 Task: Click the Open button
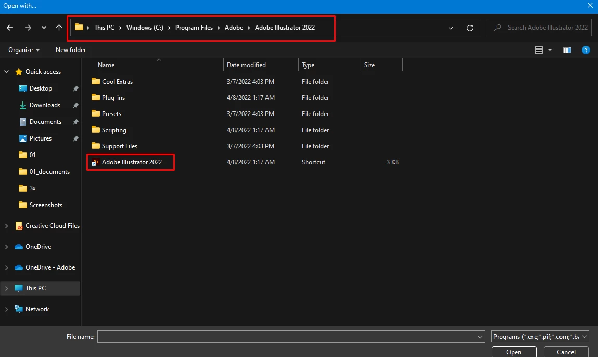[514, 352]
